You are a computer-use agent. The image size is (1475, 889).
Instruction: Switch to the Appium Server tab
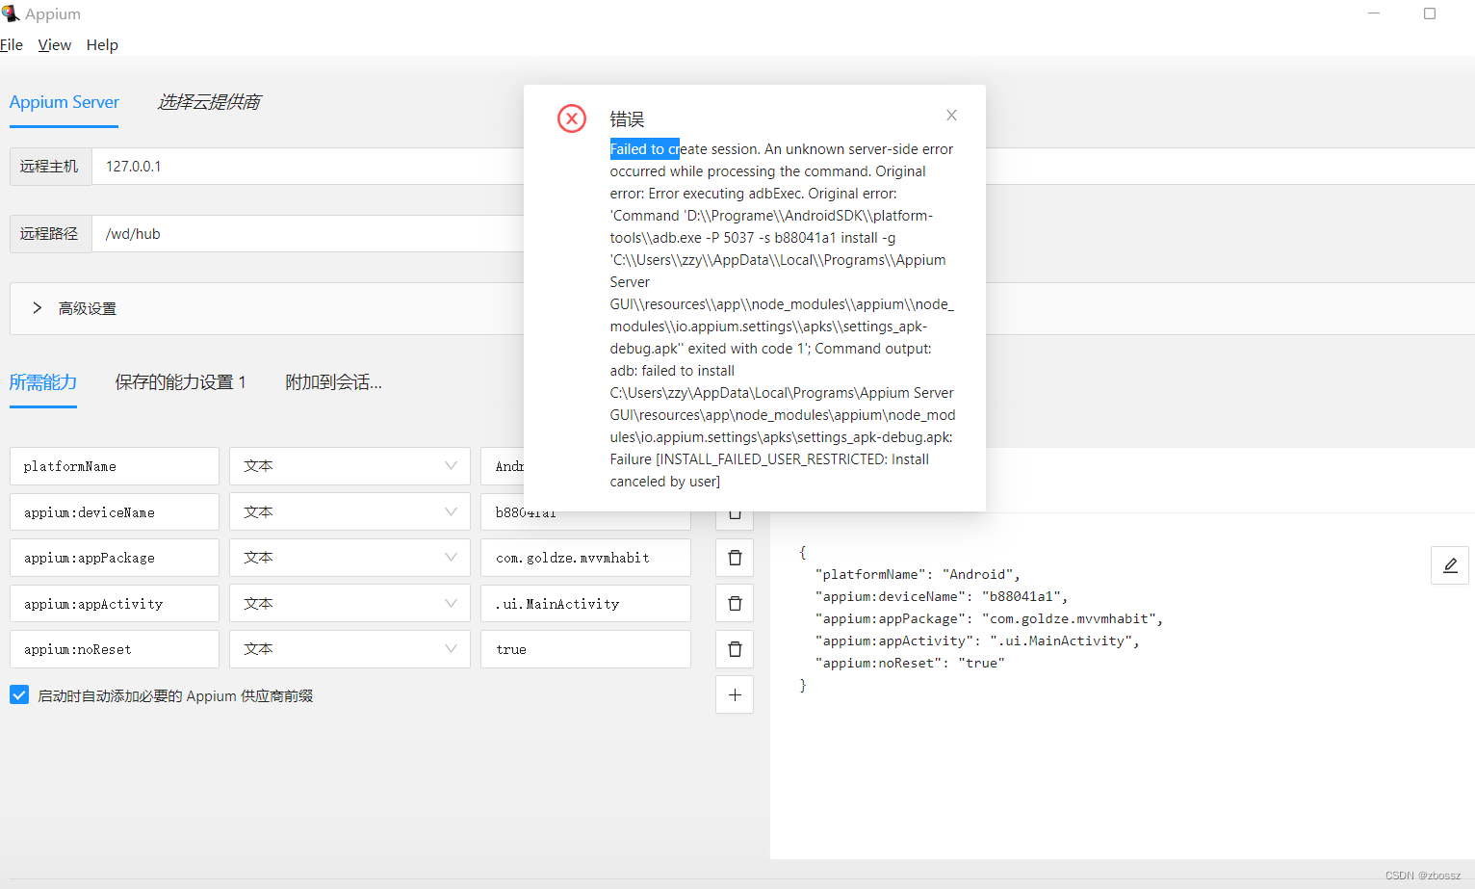tap(65, 102)
